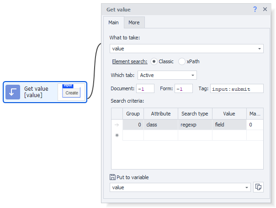Expand the What to take dropdown
The height and width of the screenshot is (208, 276).
pyautogui.click(x=260, y=49)
